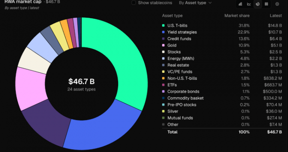Select the Credit funds legend label
Image resolution: width=288 pixels, height=152 pixels.
tap(179, 39)
